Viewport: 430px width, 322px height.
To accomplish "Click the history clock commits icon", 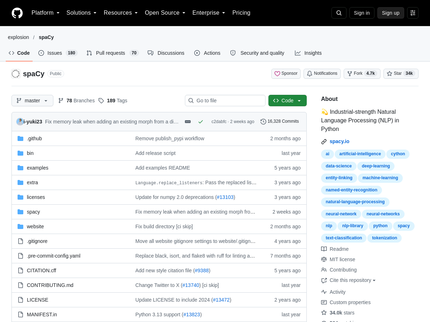I will click(263, 122).
